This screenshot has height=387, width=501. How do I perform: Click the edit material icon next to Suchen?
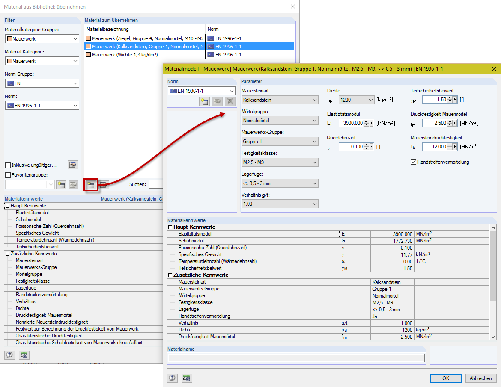pyautogui.click(x=104, y=185)
